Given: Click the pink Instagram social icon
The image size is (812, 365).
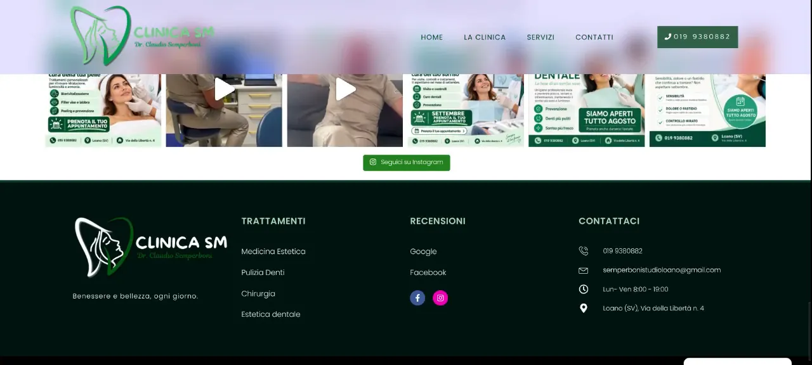Looking at the screenshot, I should coord(440,298).
